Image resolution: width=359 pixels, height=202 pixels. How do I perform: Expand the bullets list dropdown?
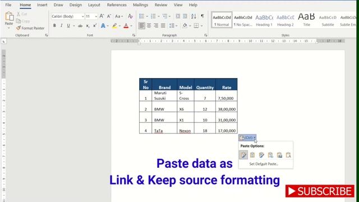[147, 16]
